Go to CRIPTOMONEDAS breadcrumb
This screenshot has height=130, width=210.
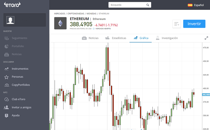tap(76, 14)
